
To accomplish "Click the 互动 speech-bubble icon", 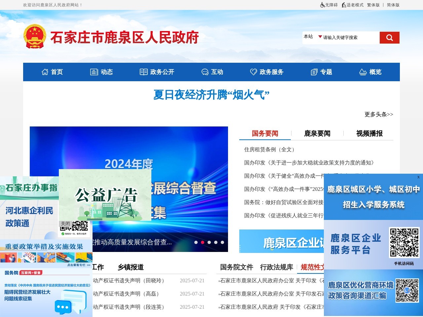I will pos(205,72).
